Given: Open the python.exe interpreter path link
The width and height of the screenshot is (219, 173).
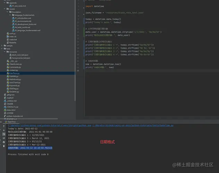Looking at the screenshot, I should click(x=50, y=126).
